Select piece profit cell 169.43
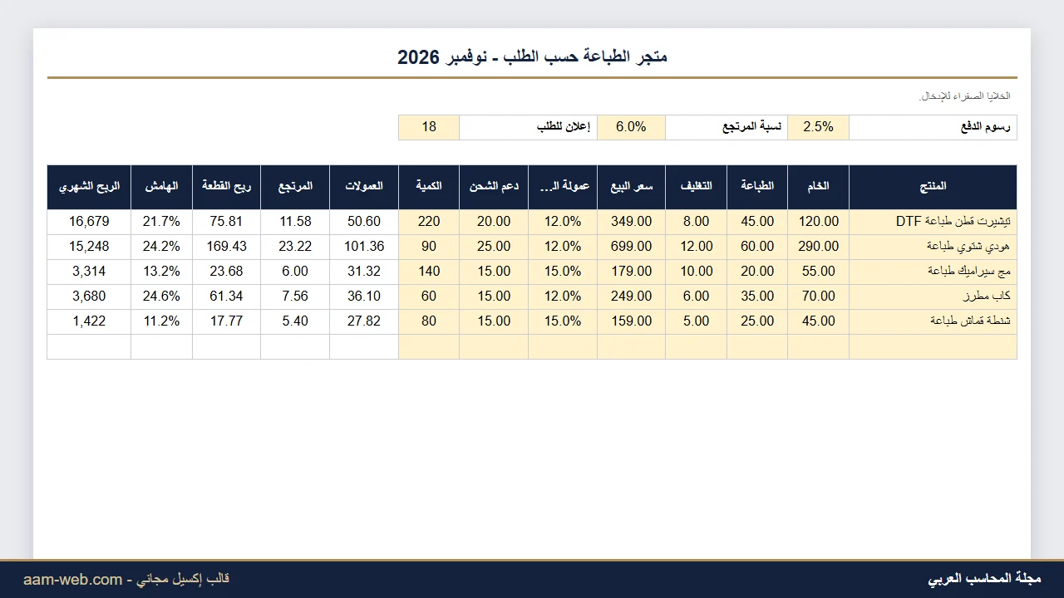Viewport: 1064px width, 598px height. (226, 247)
